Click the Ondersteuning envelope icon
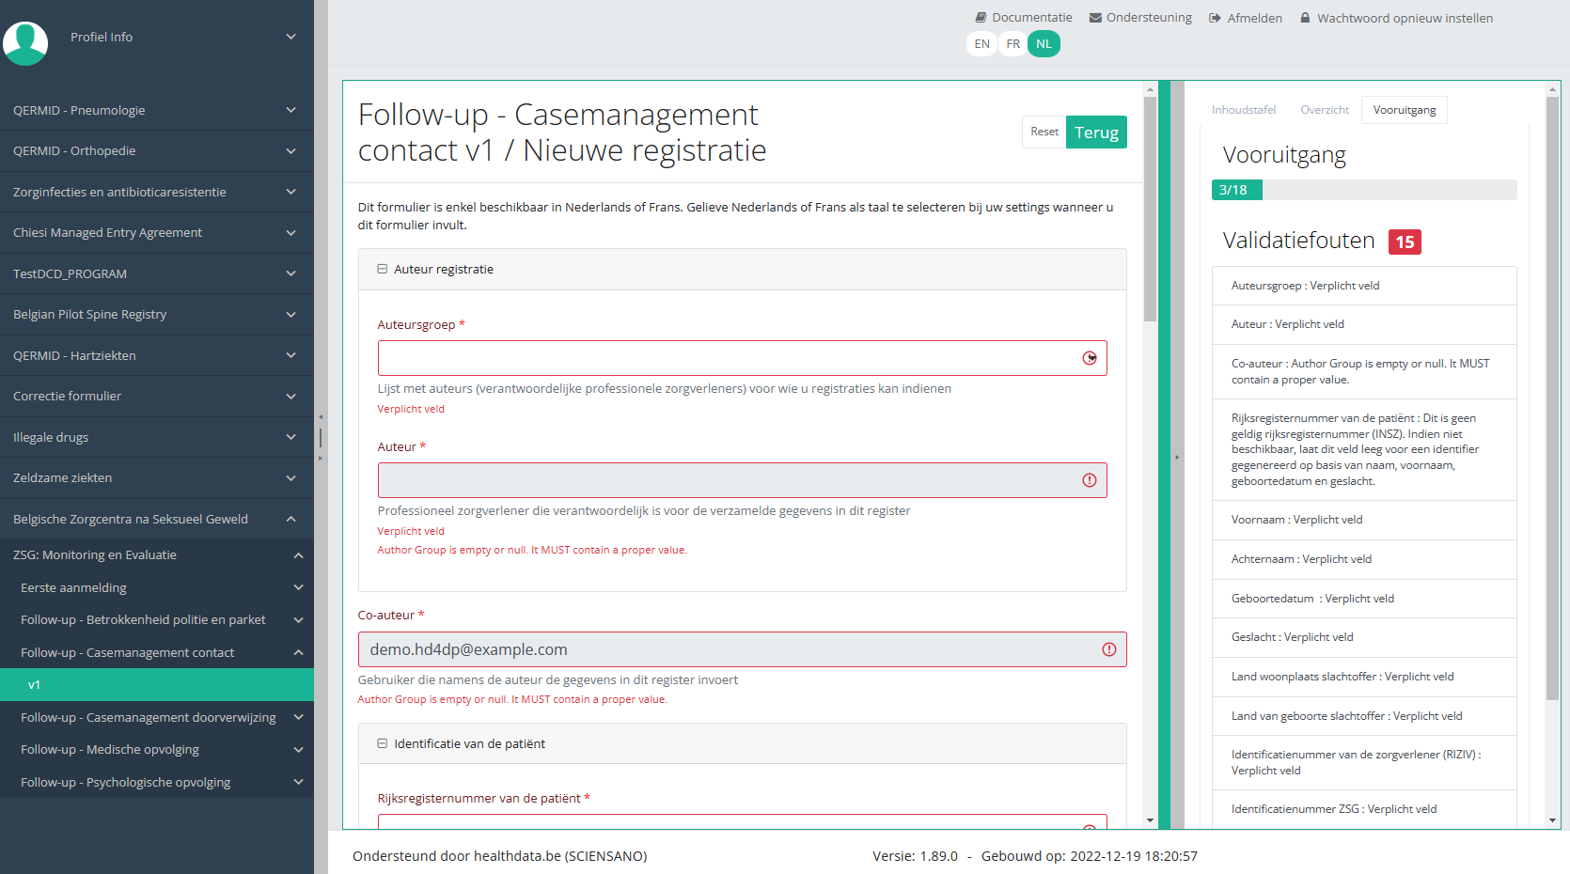 point(1095,18)
